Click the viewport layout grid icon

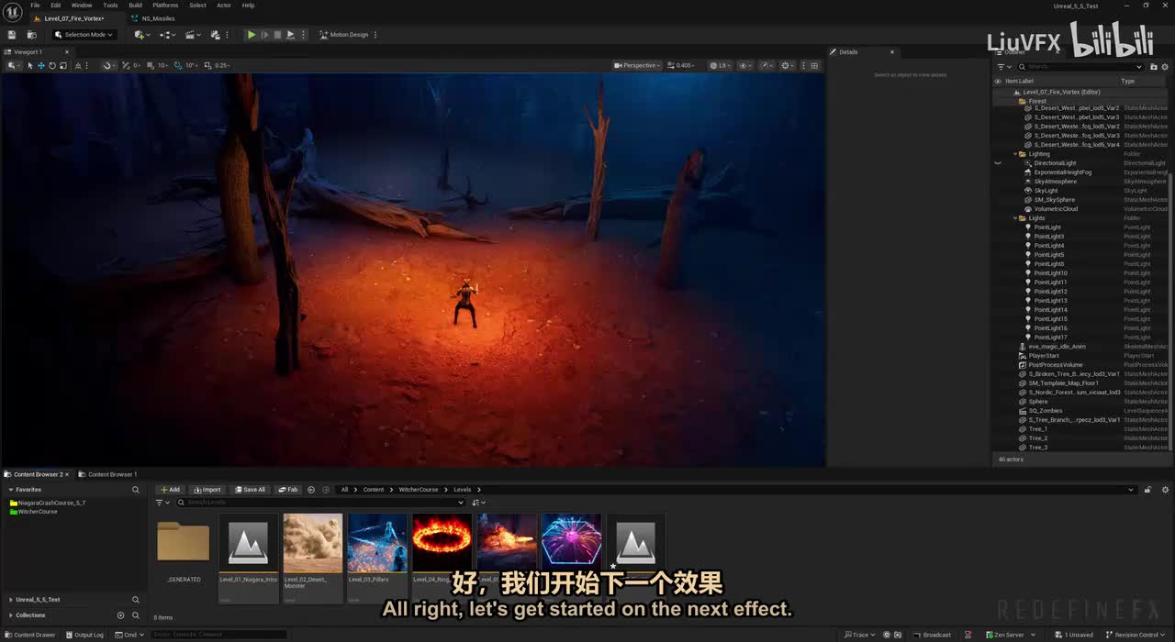[x=814, y=65]
